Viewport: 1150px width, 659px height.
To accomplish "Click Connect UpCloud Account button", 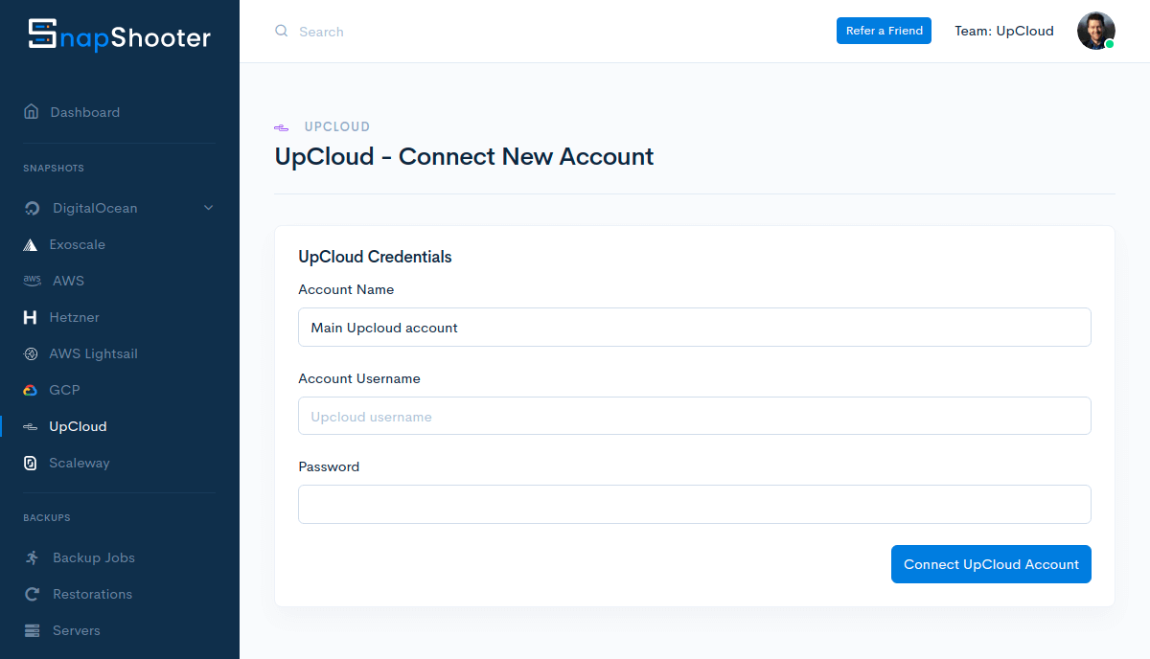I will tap(991, 564).
